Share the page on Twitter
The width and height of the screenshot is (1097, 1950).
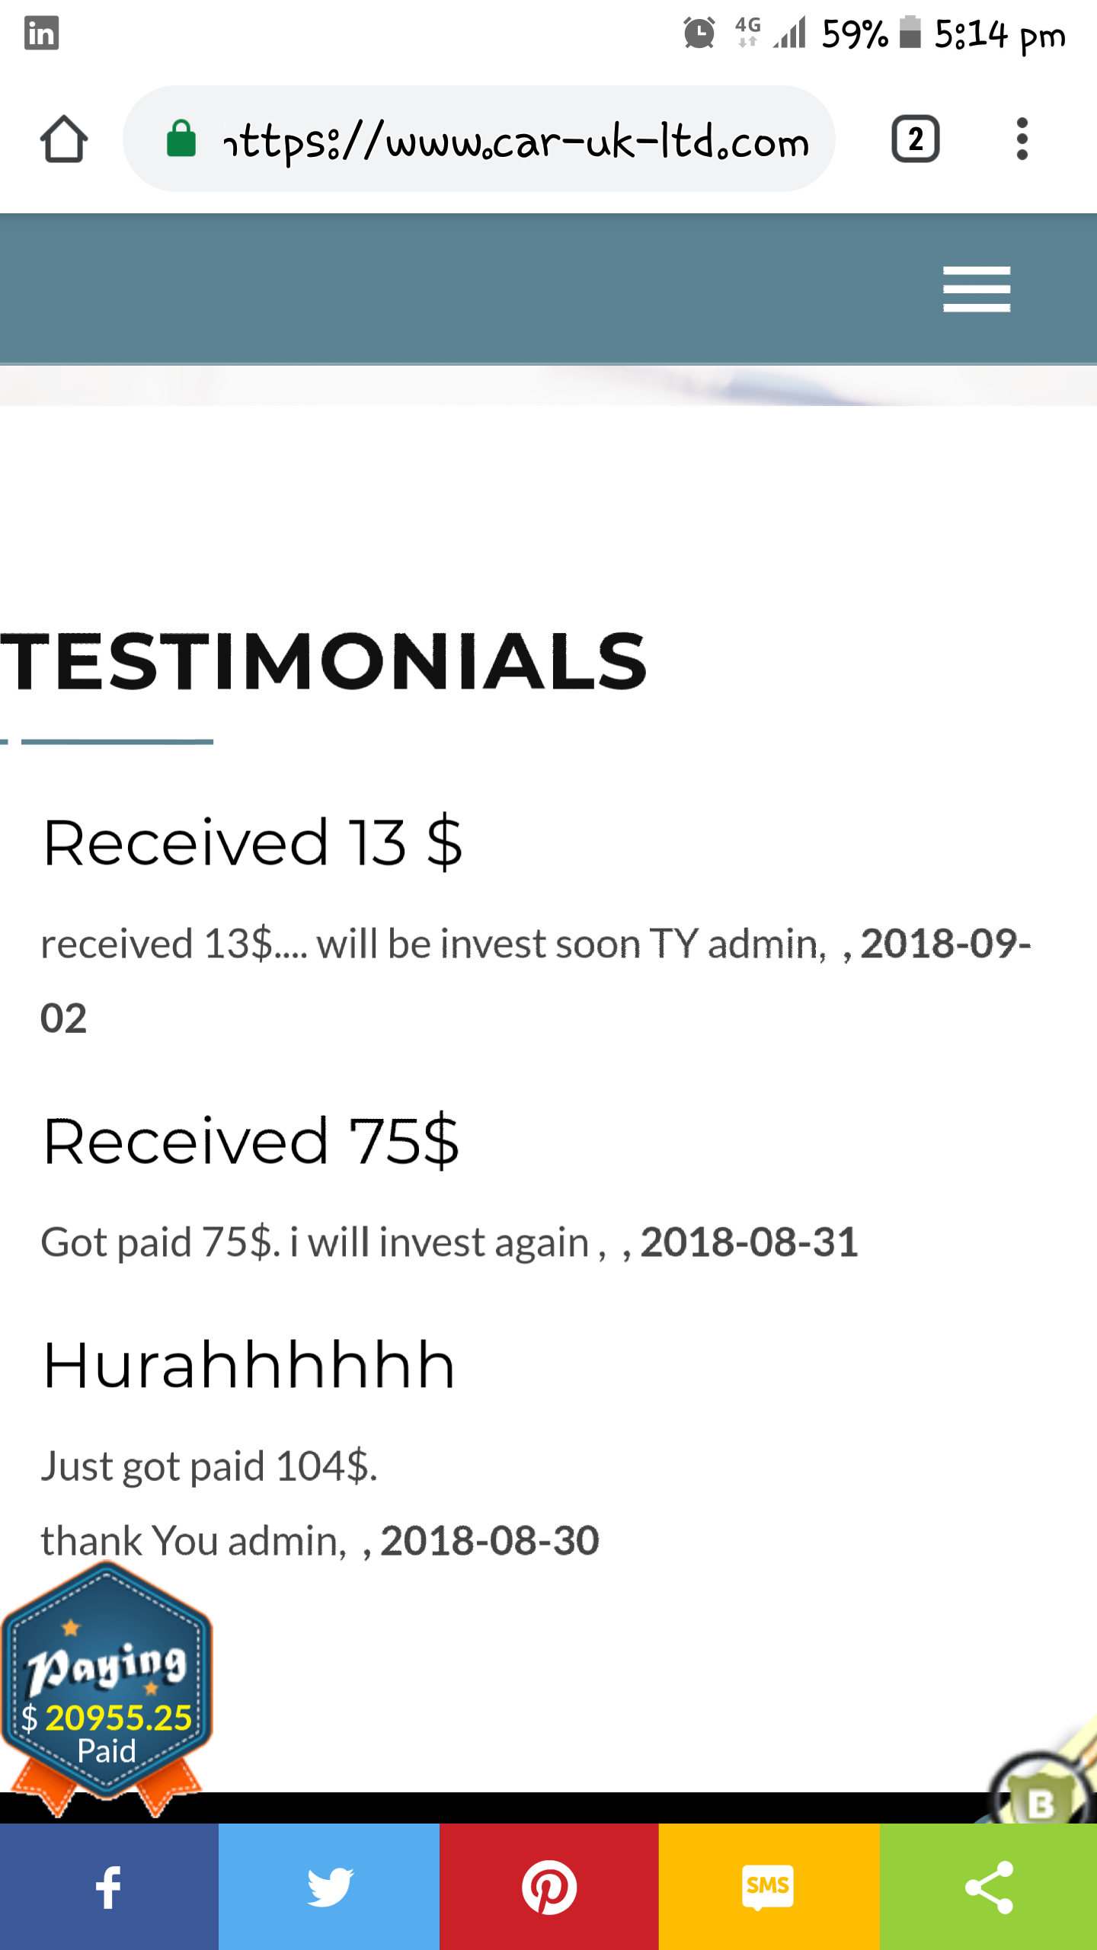point(329,1887)
